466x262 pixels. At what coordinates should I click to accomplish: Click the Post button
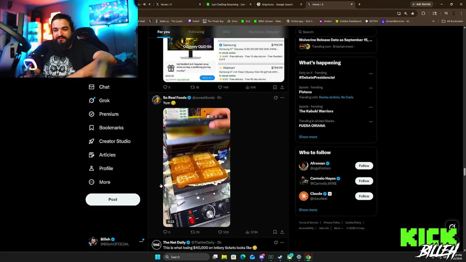point(113,199)
